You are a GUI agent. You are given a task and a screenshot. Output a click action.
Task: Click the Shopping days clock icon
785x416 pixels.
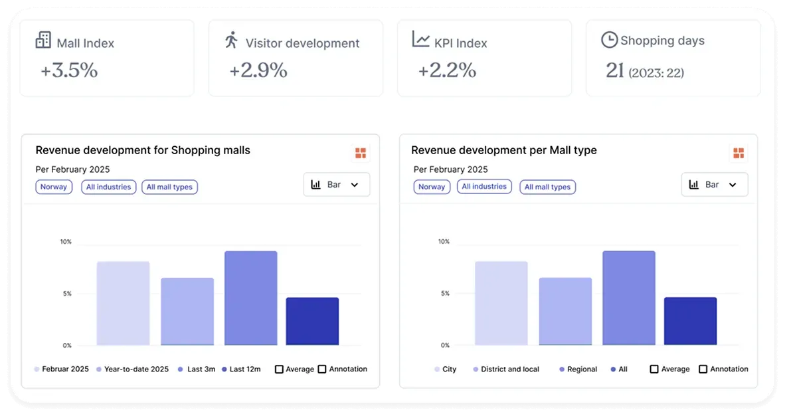click(x=608, y=40)
